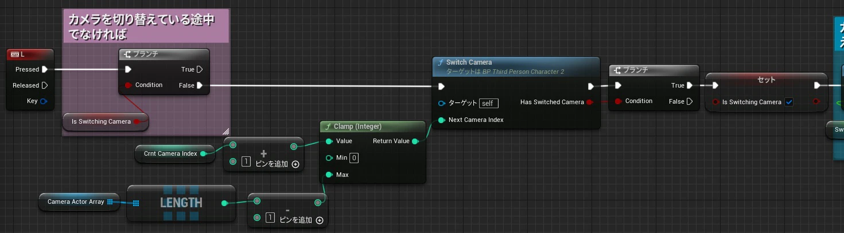The height and width of the screenshot is (233, 844).
Task: Click the subtraction node's output pin
Action: [318, 202]
